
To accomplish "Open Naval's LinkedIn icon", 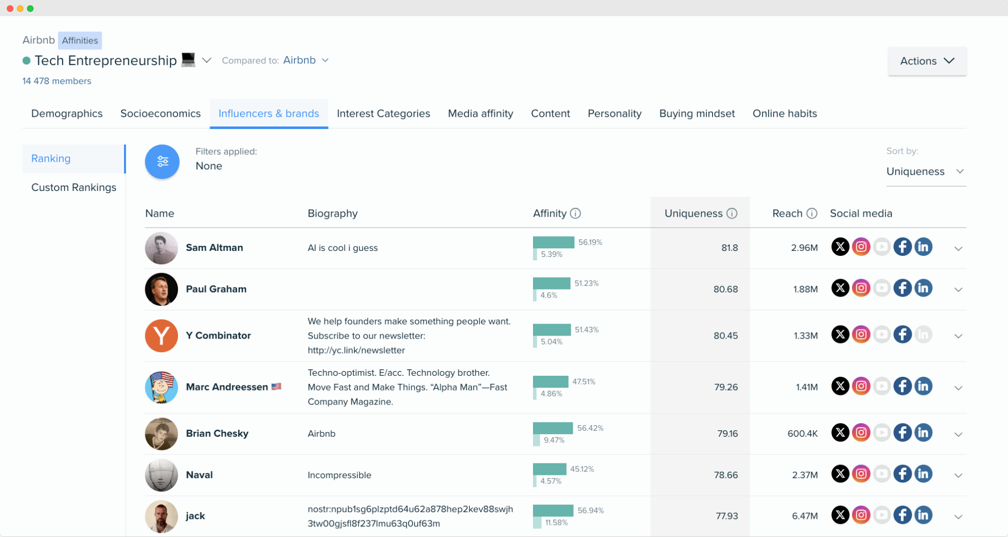I will tap(923, 474).
